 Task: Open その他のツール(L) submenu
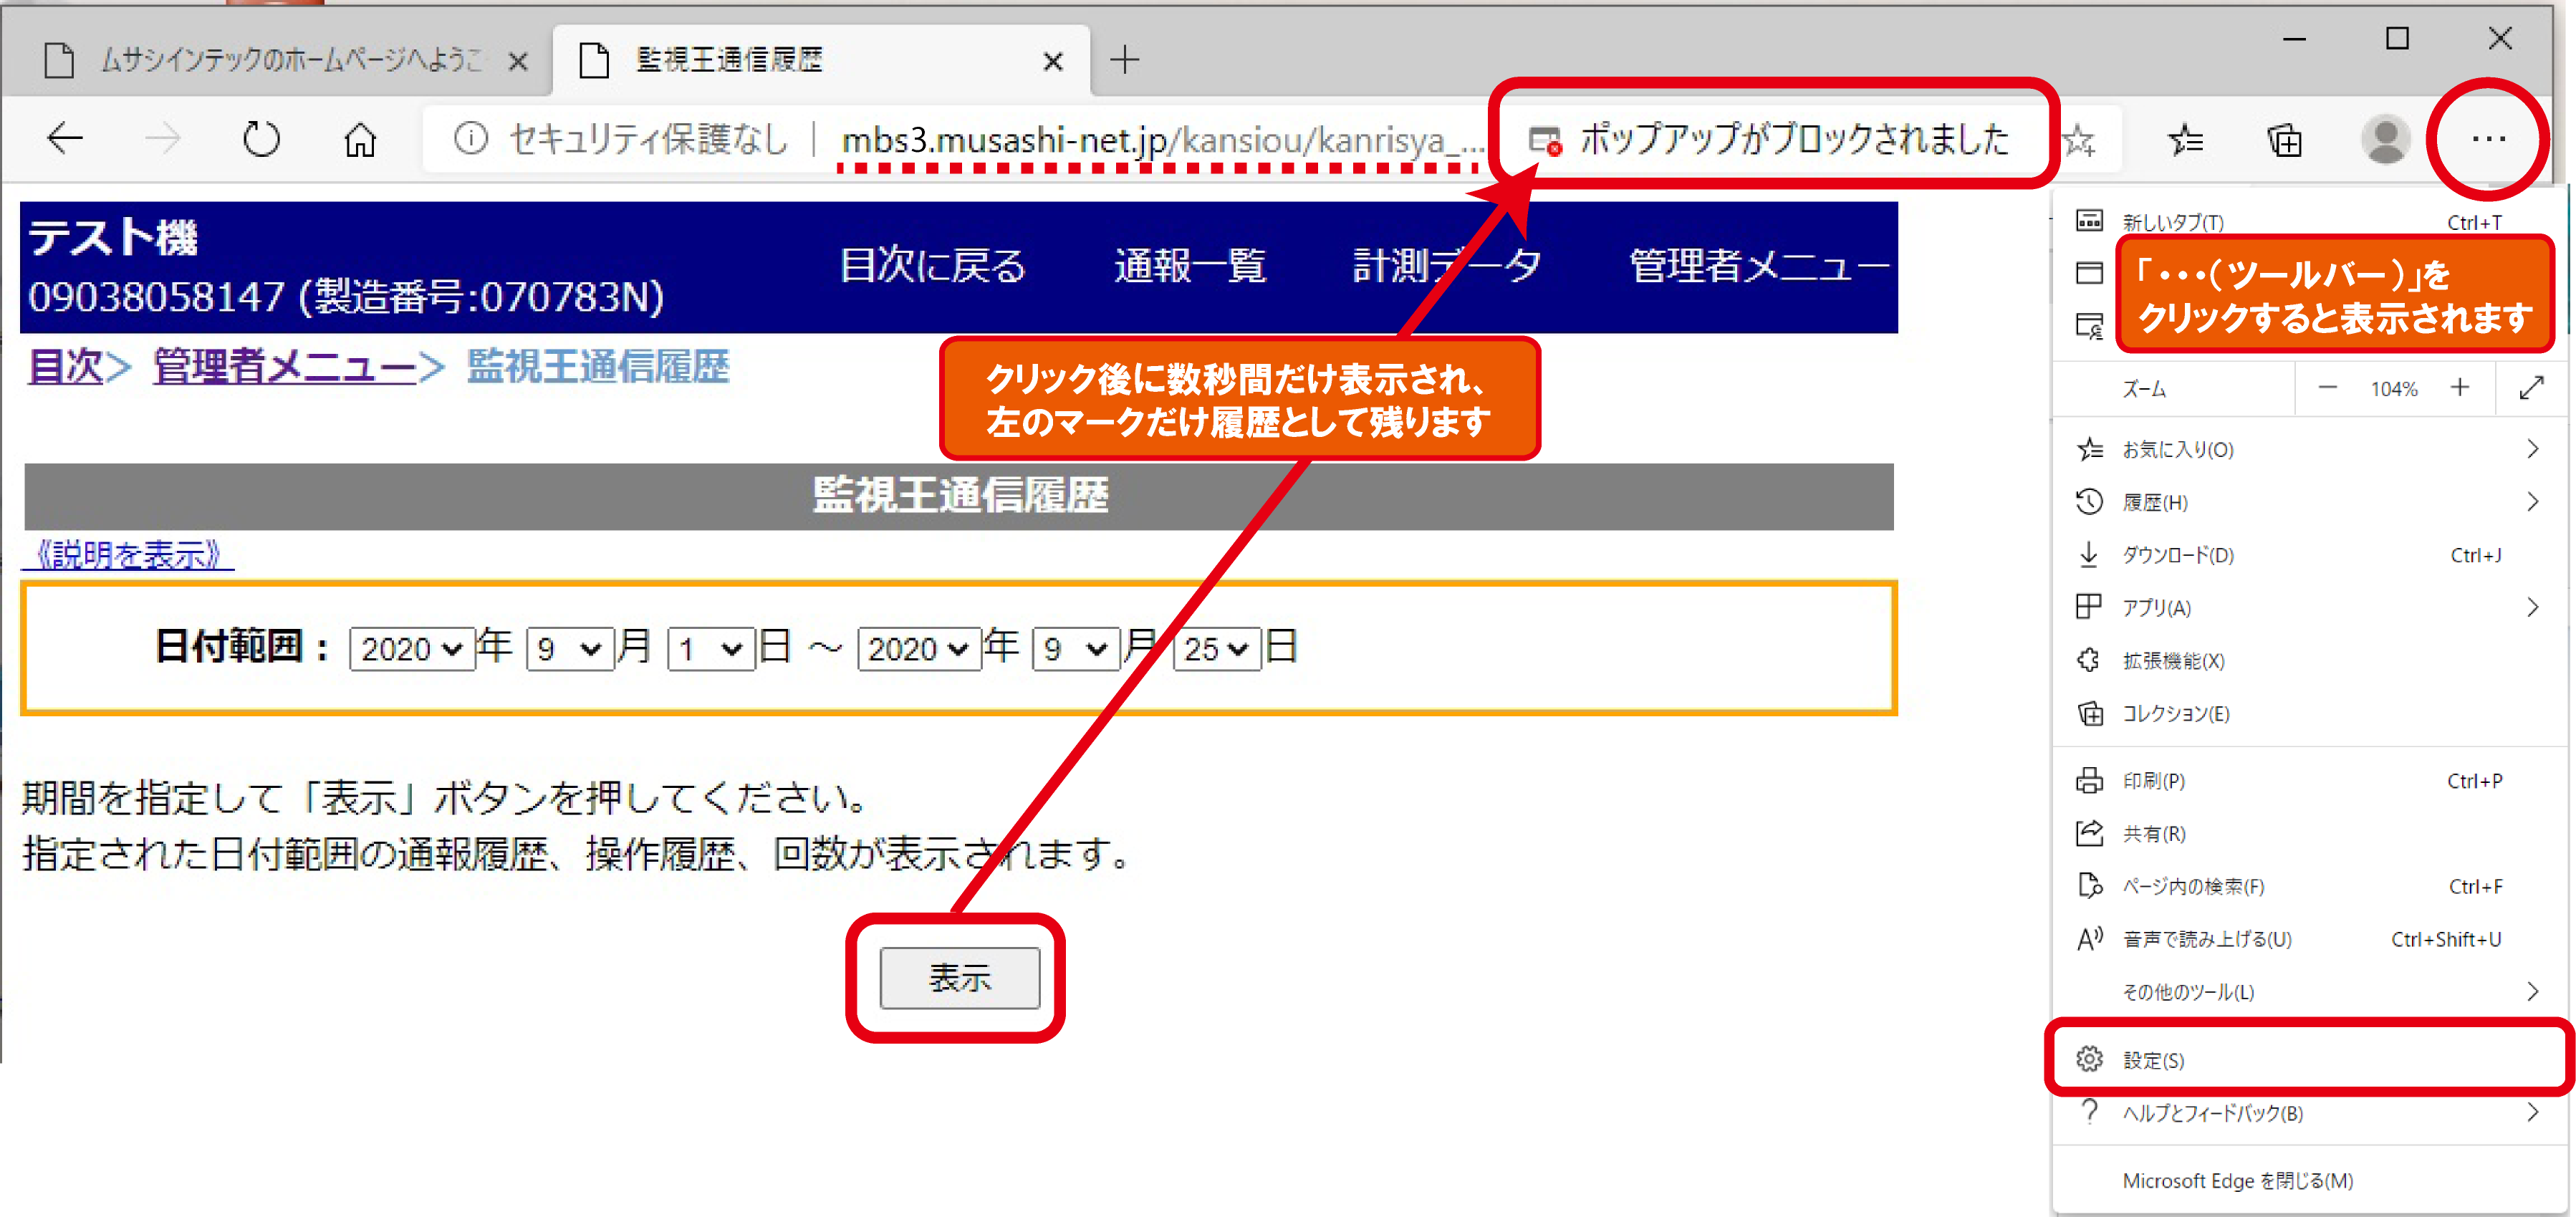pos(2310,992)
